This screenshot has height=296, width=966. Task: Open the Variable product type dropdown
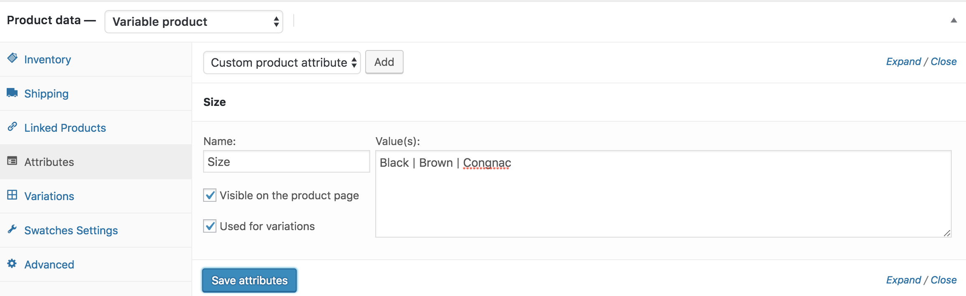(x=194, y=22)
